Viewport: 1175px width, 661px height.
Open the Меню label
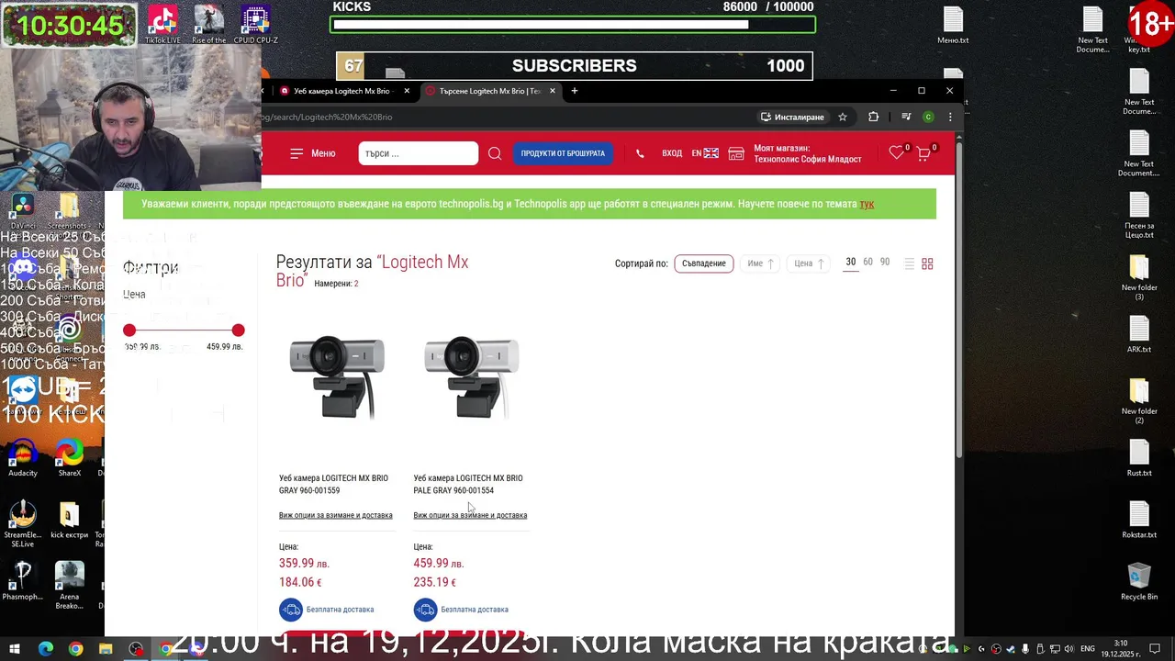click(323, 153)
